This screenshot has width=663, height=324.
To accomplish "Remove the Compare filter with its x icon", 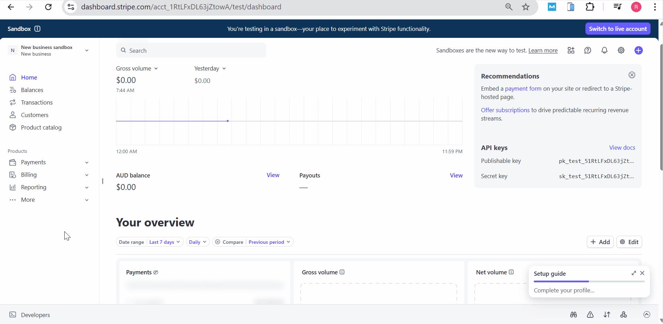I will click(x=218, y=242).
